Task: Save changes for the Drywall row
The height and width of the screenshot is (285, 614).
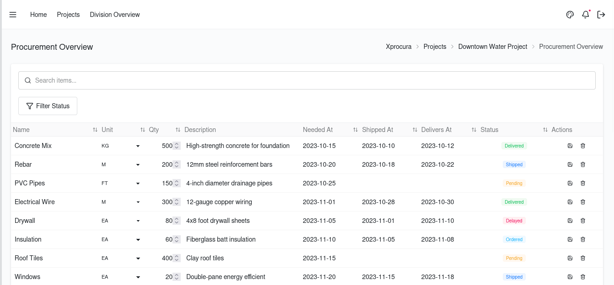Action: pyautogui.click(x=570, y=221)
